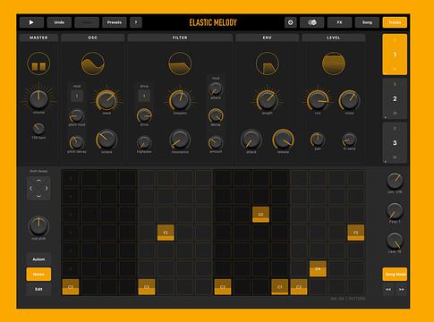Image resolution: width=434 pixels, height=322 pixels.
Task: Click the resonance knob
Action: pyautogui.click(x=180, y=140)
